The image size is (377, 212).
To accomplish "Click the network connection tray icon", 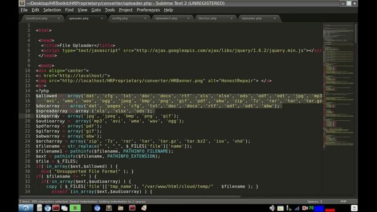I will point(289,208).
